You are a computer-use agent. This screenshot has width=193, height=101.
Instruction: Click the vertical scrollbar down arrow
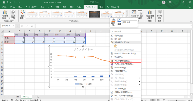click(192, 94)
